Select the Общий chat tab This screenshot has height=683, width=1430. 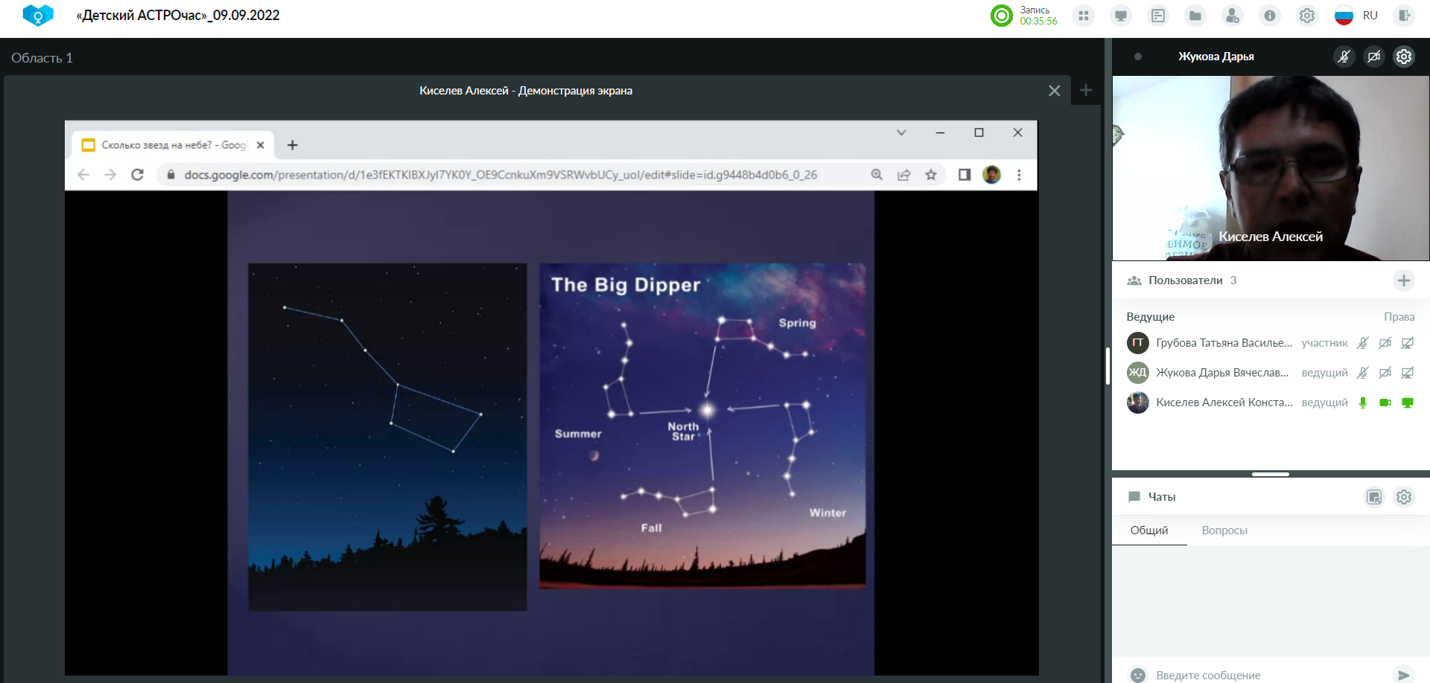[1149, 530]
